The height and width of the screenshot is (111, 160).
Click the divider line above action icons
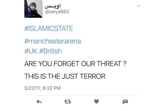82,95
